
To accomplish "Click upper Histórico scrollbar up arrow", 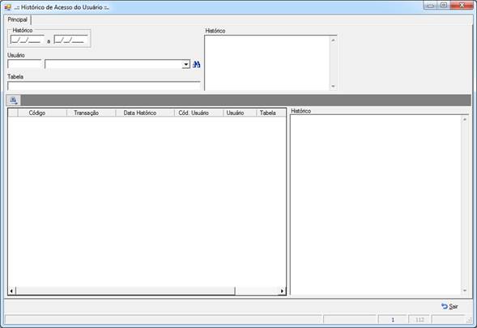I will tap(333, 40).
